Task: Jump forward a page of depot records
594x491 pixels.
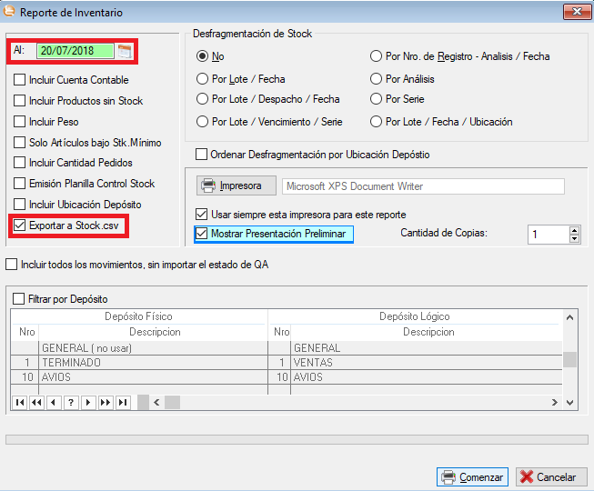Action: coord(106,403)
